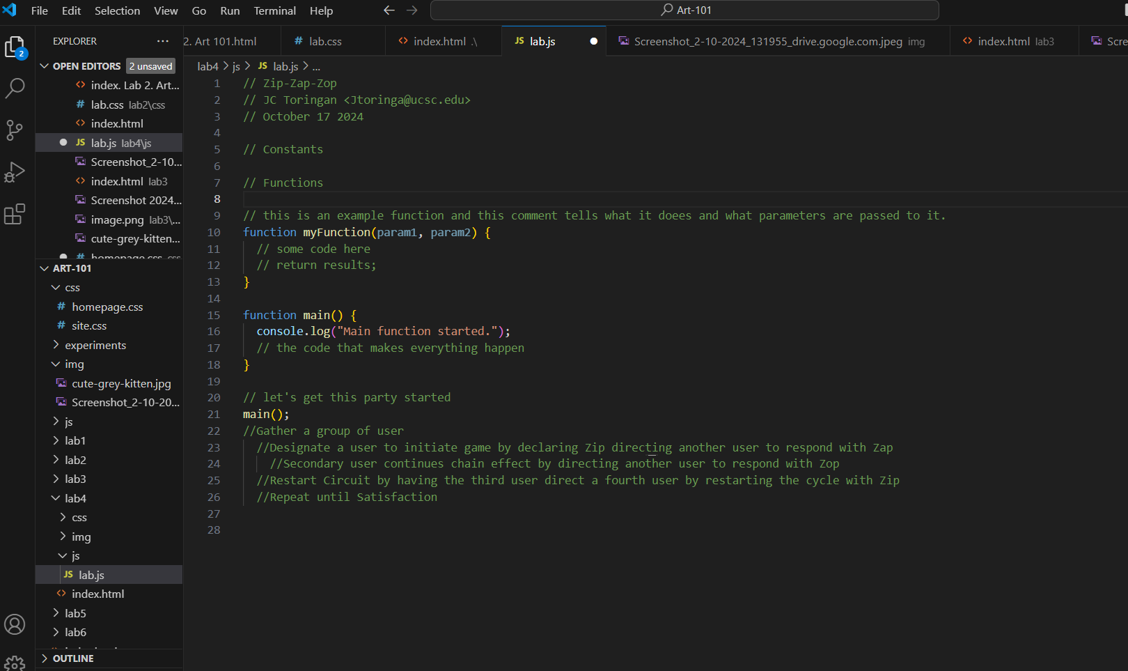This screenshot has height=671, width=1128.
Task: Click the Accounts icon
Action: click(x=15, y=624)
